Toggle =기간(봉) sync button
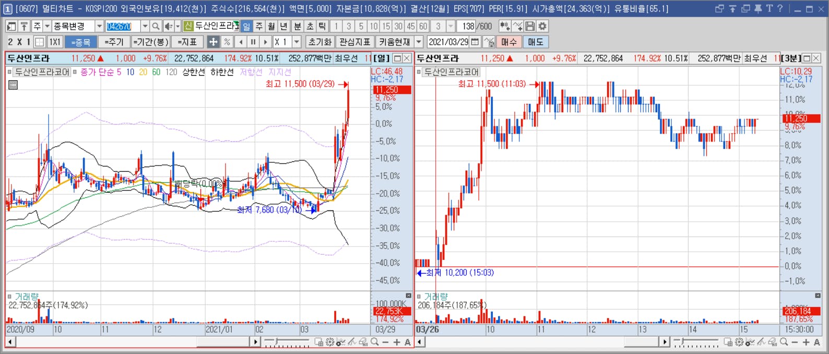Viewport: 829px width, 354px height. point(151,42)
